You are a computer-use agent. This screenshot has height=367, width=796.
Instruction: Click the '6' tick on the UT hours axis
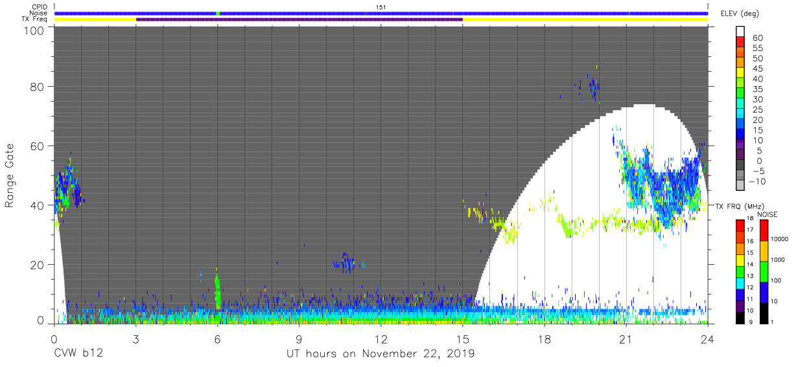coord(218,339)
